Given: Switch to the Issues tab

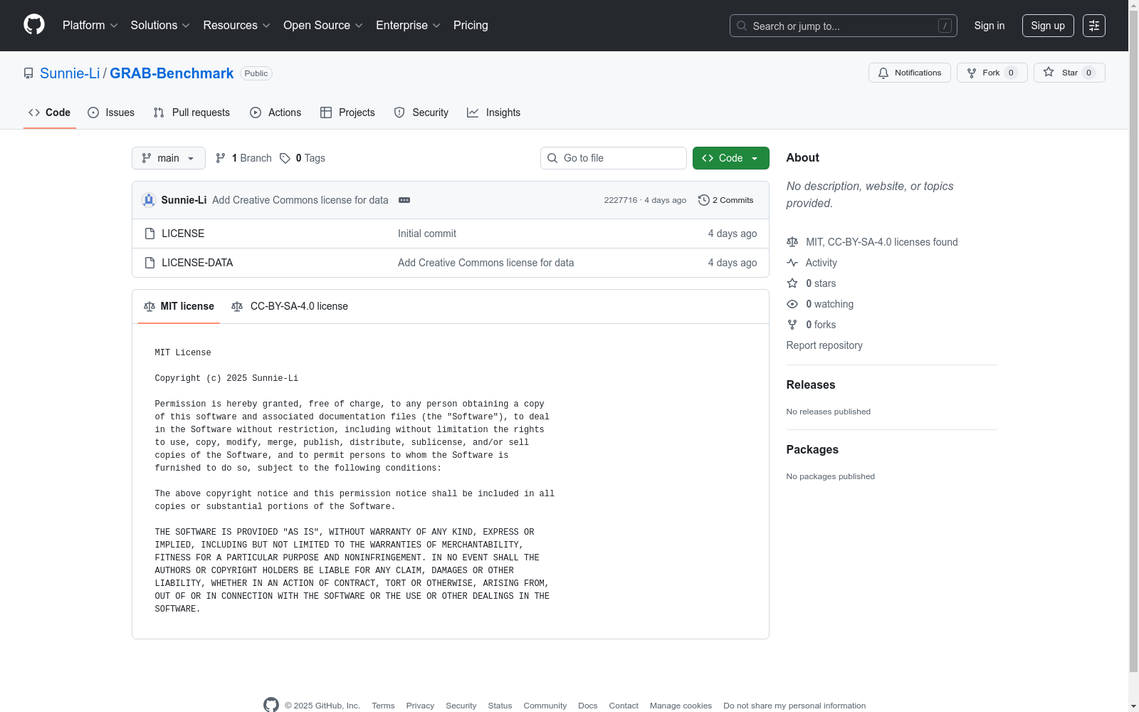Looking at the screenshot, I should coord(111,112).
